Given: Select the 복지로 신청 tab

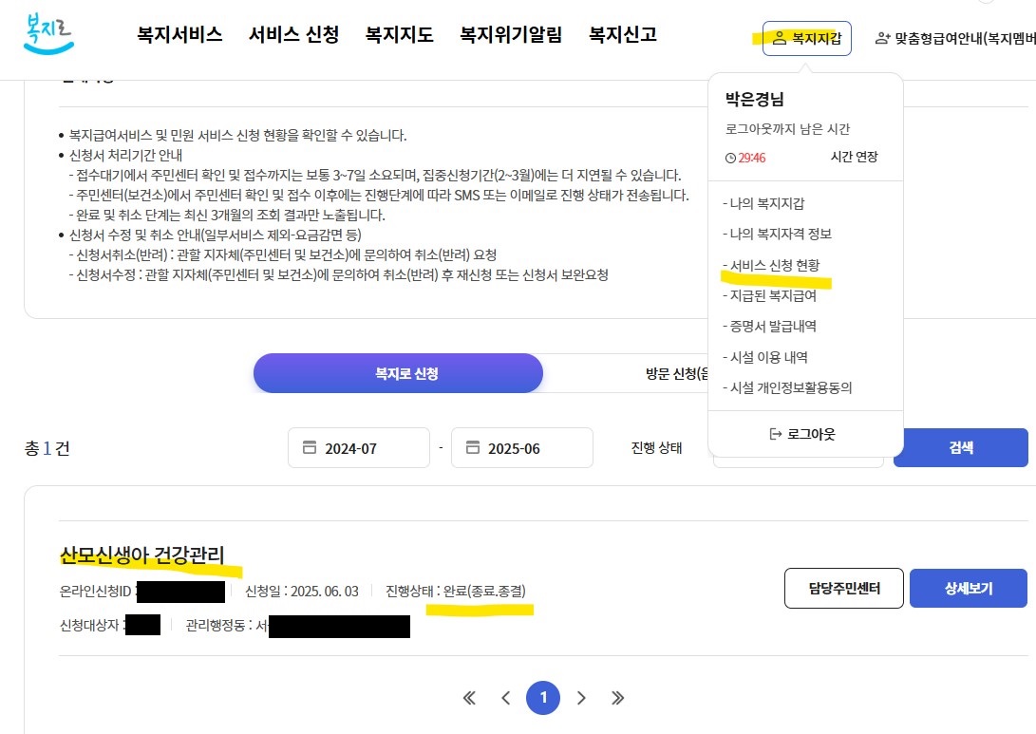Looking at the screenshot, I should pos(397,373).
